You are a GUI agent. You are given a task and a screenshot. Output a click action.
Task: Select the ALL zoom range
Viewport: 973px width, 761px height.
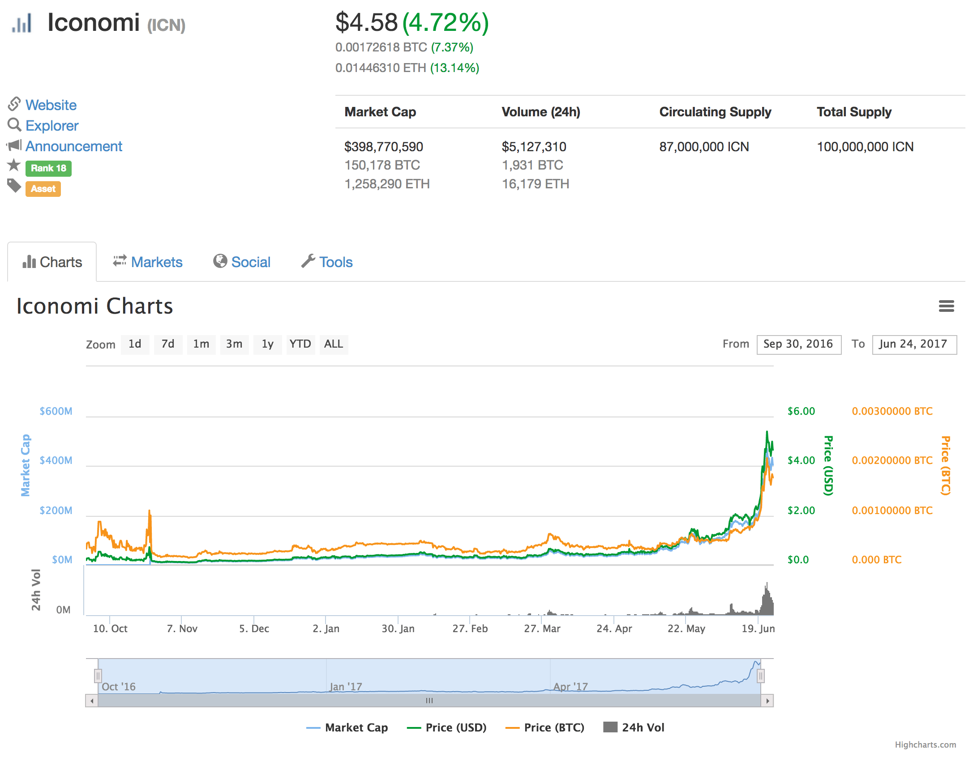(x=334, y=344)
